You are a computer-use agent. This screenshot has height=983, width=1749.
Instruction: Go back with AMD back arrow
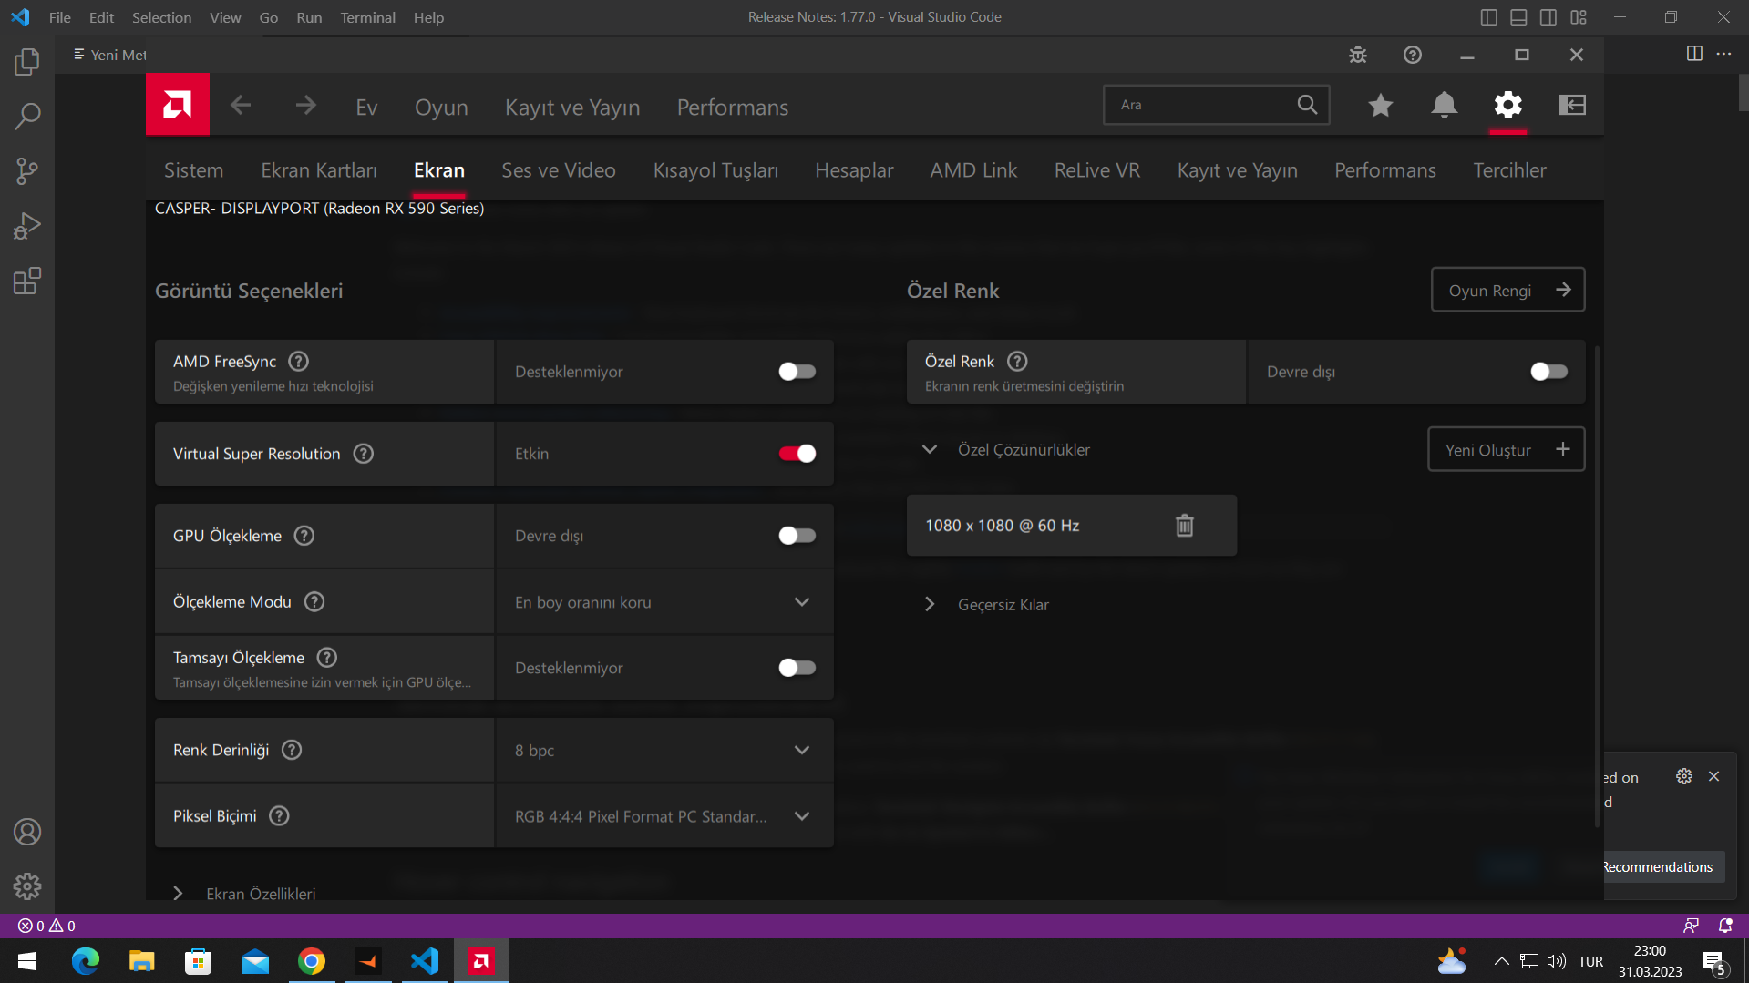click(241, 106)
